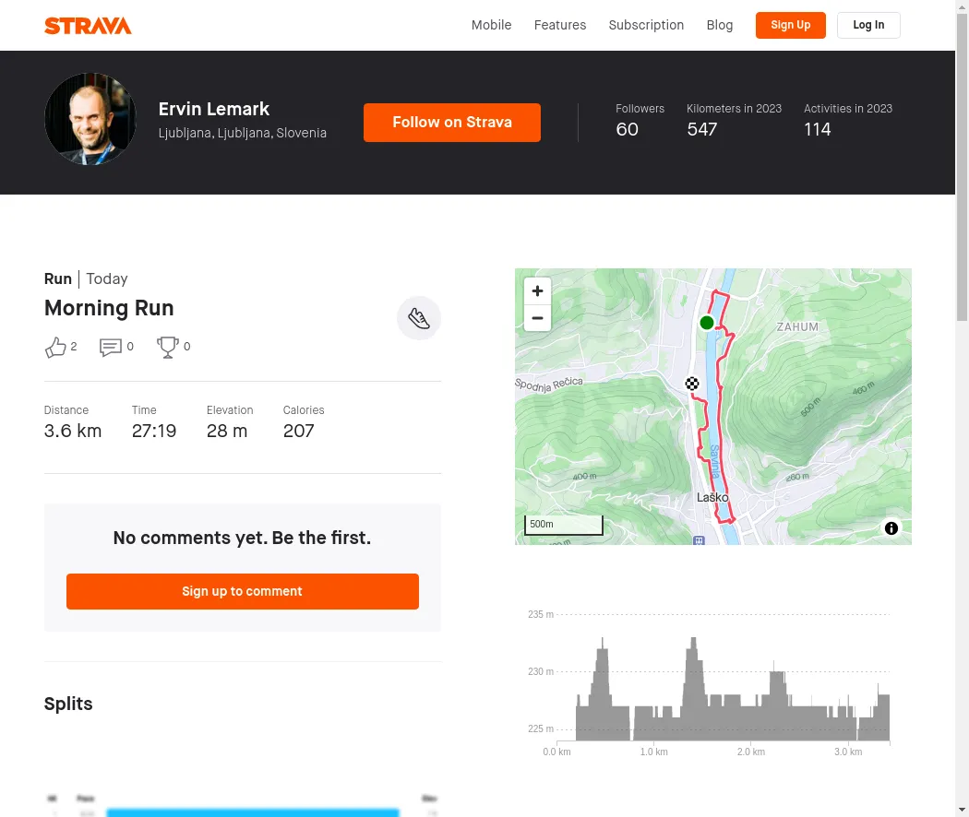Open Ervin Lemark's profile photo
The height and width of the screenshot is (817, 969).
pos(90,119)
